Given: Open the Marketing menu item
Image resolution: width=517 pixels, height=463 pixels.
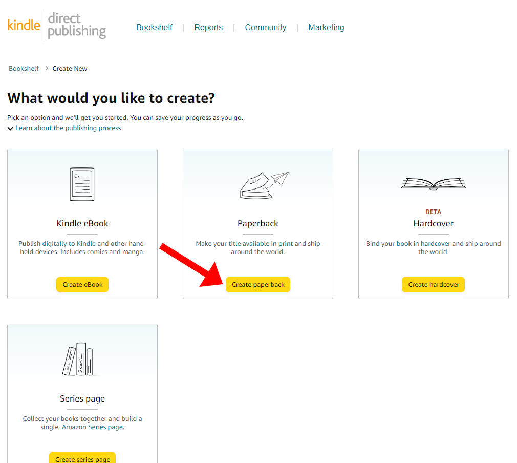Looking at the screenshot, I should click(326, 27).
